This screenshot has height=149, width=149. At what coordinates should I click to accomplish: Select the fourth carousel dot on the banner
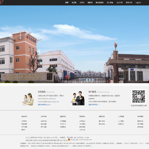pyautogui.click(x=93, y=80)
